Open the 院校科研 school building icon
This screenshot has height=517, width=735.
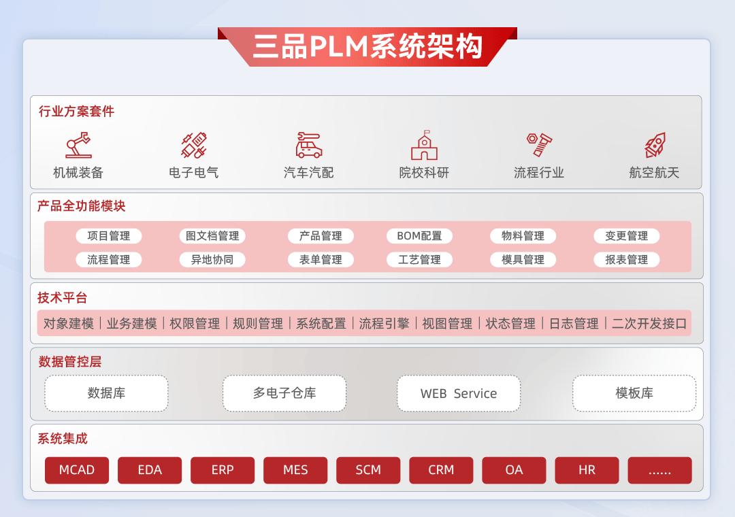423,144
